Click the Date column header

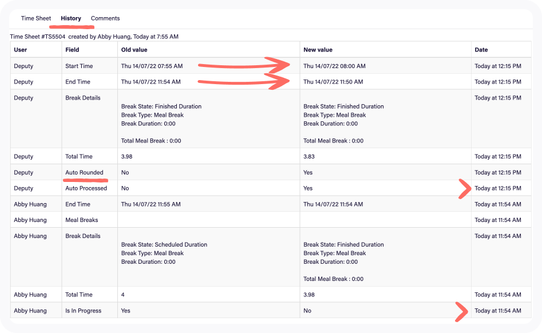pos(481,50)
